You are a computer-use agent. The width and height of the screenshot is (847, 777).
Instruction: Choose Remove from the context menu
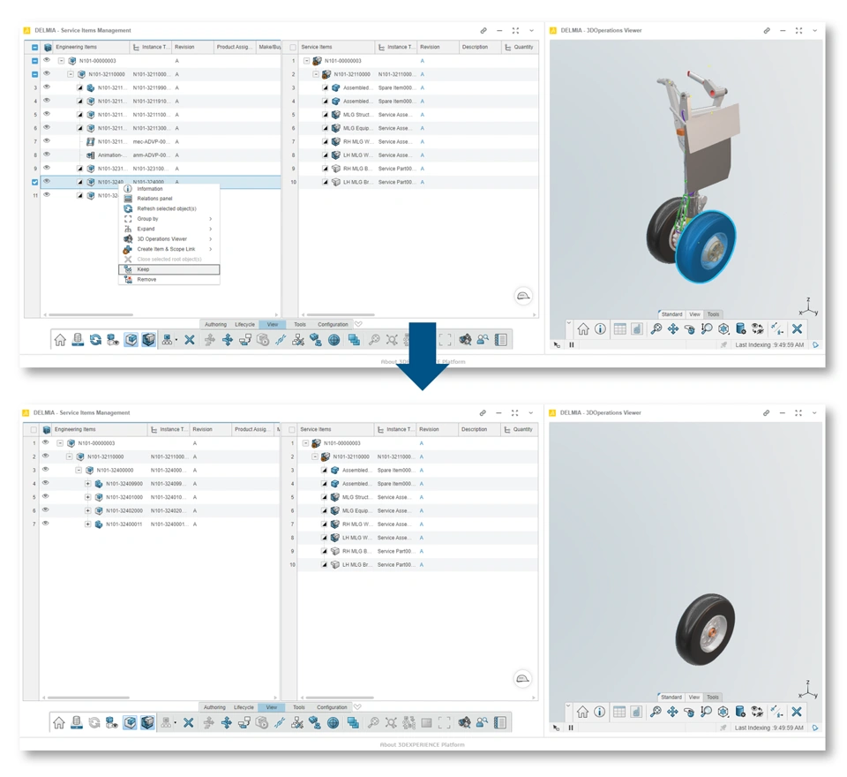click(x=169, y=280)
